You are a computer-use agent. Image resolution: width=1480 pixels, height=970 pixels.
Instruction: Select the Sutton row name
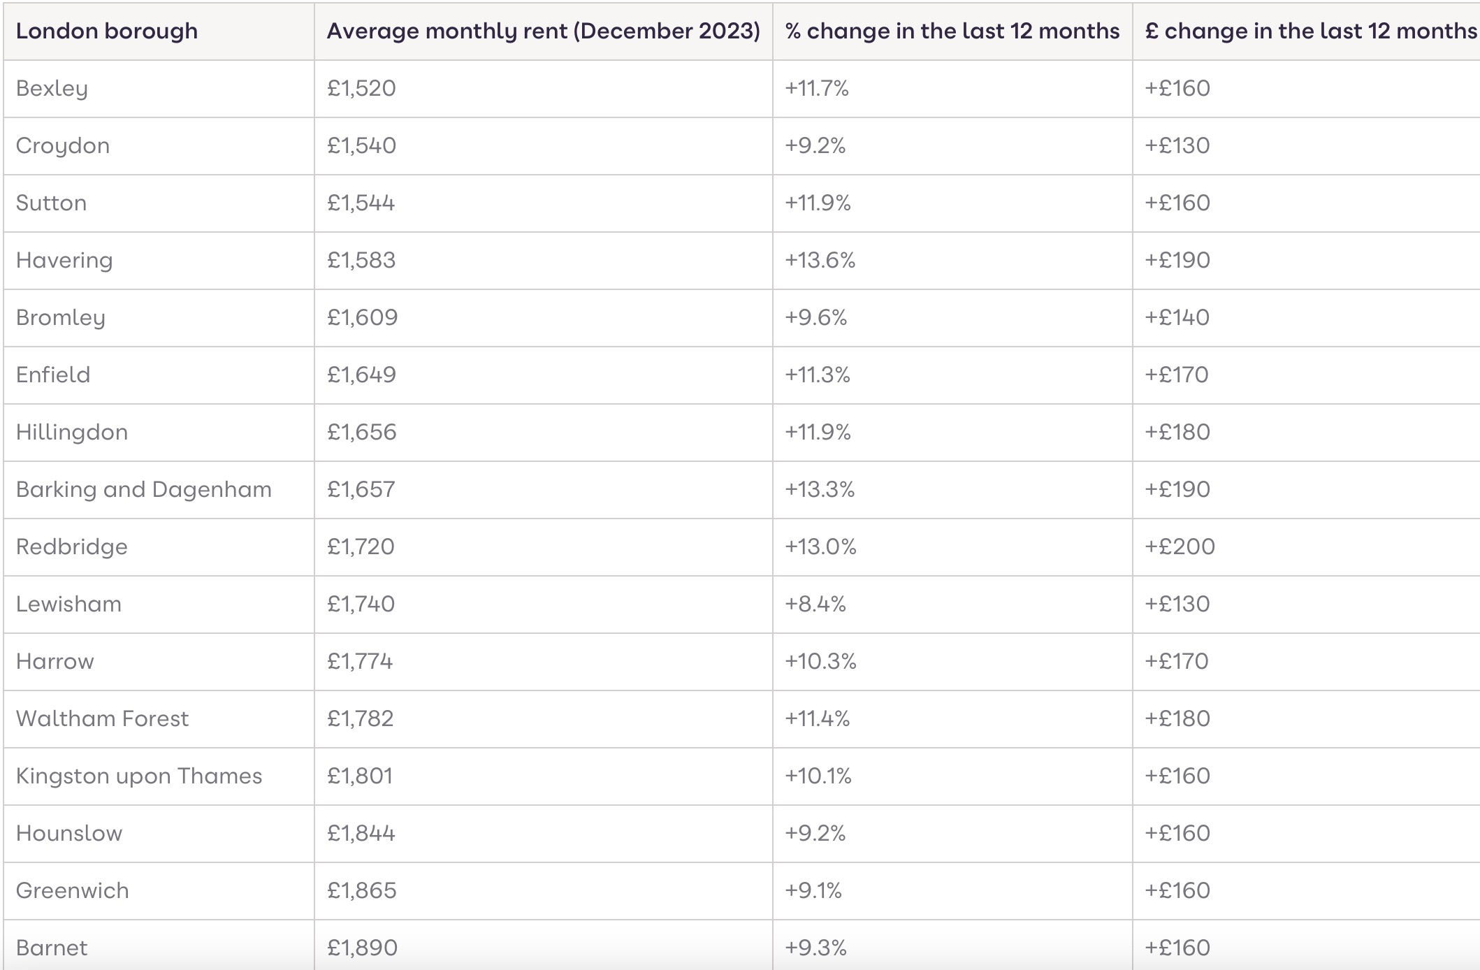[52, 203]
